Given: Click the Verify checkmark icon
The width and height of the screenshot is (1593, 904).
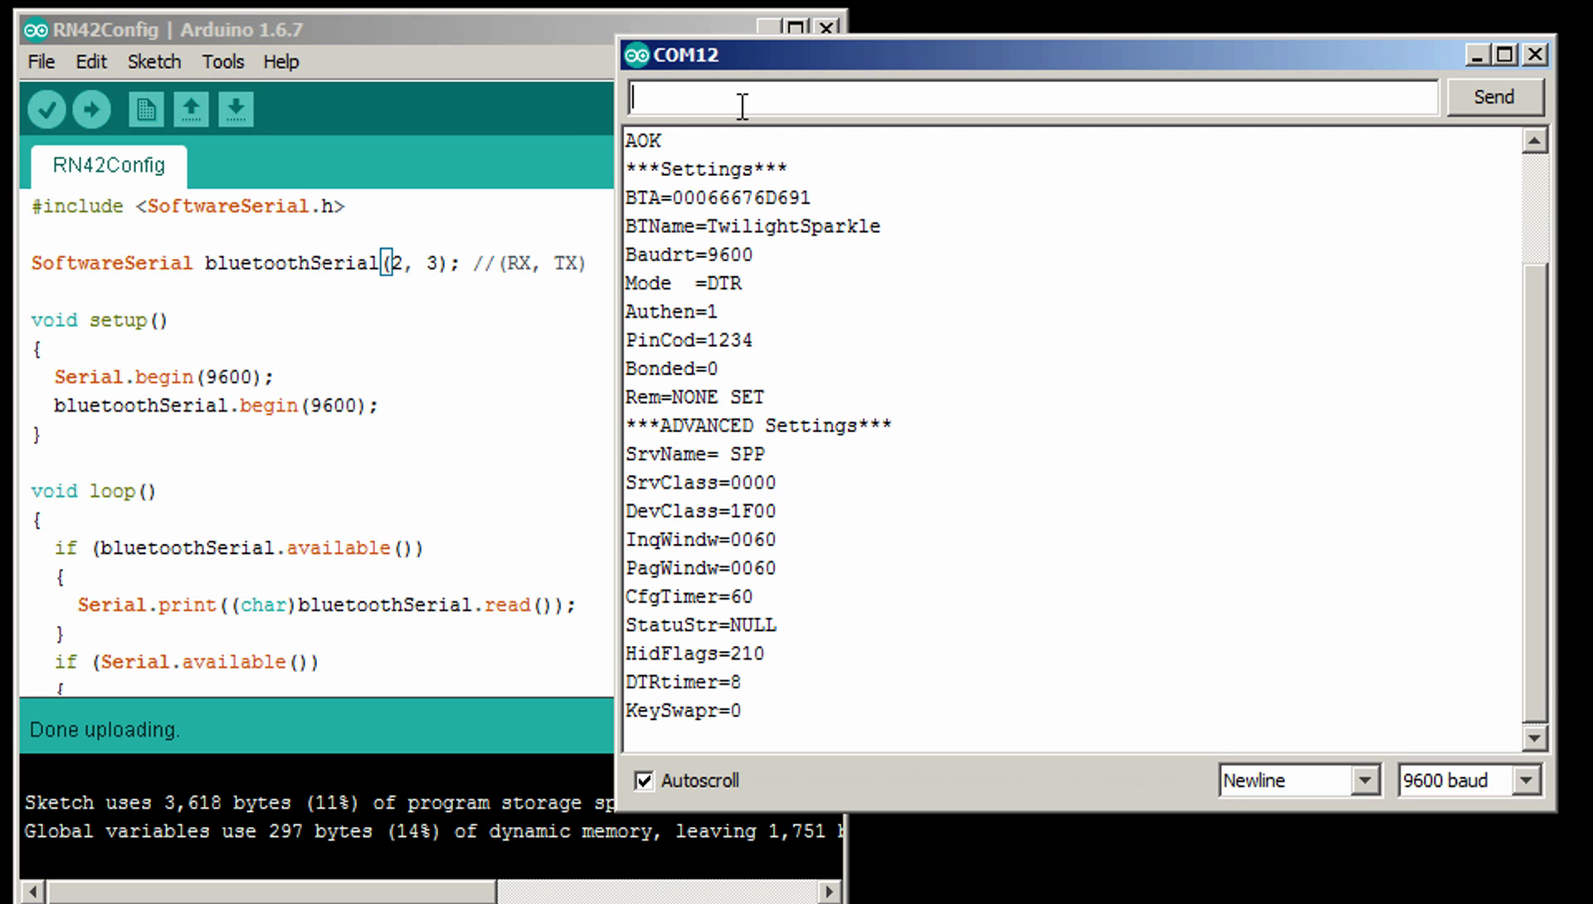Looking at the screenshot, I should (x=46, y=109).
